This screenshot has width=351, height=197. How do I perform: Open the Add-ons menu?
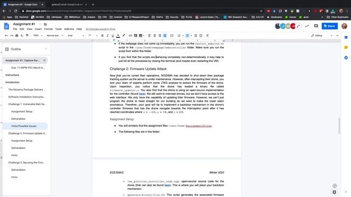click(69, 29)
